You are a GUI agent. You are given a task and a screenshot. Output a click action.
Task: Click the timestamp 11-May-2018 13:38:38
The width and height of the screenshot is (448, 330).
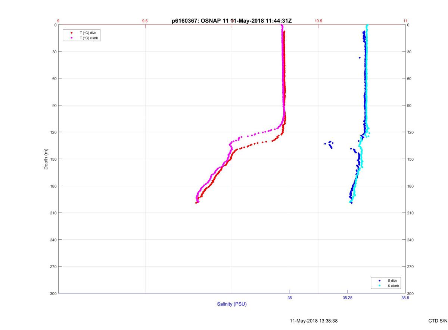(314, 321)
